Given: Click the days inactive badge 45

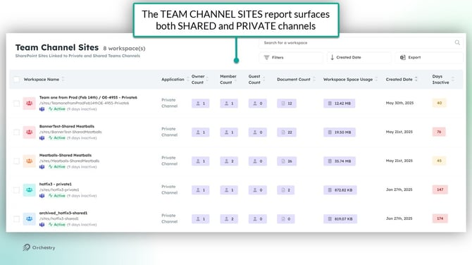Looking at the screenshot, I should 439,161.
